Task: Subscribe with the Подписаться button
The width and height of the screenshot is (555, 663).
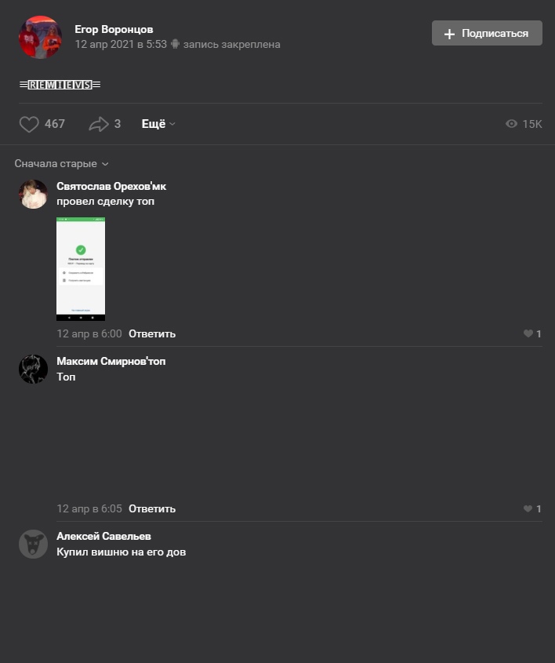Action: point(487,33)
